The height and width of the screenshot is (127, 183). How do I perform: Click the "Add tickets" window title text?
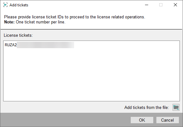[19, 5]
